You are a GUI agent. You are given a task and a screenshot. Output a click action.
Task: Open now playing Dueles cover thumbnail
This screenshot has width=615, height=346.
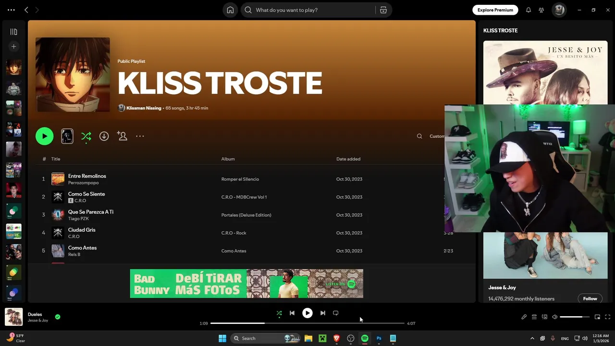(14, 317)
